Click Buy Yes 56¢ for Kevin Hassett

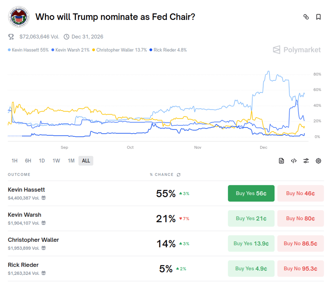[251, 193]
